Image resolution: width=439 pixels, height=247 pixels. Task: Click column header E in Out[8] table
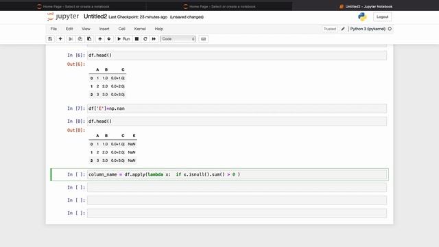point(134,136)
